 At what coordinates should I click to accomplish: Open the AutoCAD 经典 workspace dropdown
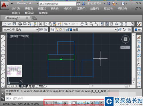pyautogui.click(x=37, y=30)
